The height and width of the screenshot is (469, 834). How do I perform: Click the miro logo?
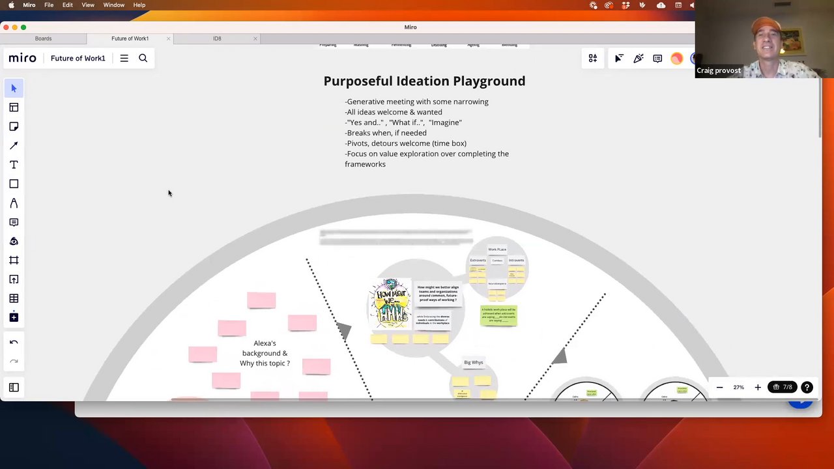tap(23, 59)
